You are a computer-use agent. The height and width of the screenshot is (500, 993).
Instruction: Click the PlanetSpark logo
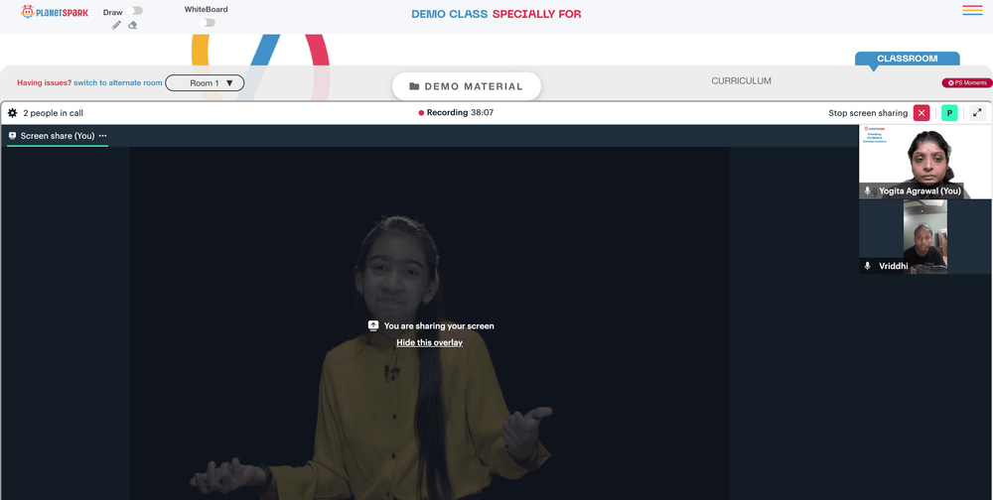tap(55, 11)
